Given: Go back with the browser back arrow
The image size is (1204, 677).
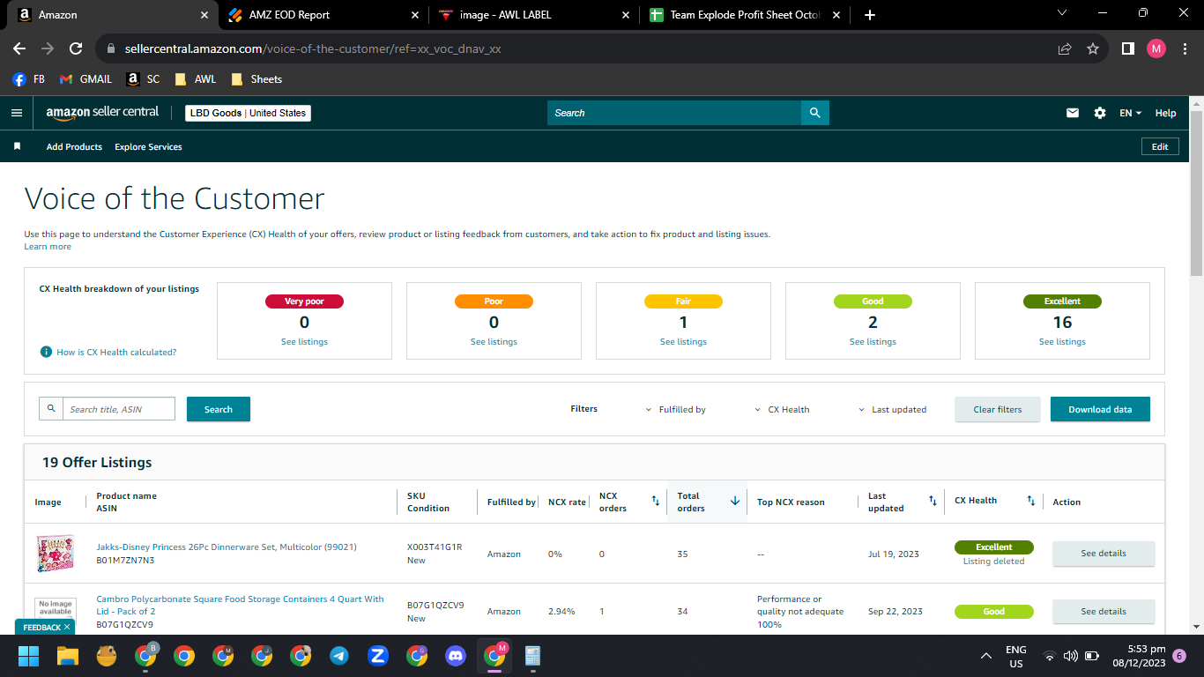Looking at the screenshot, I should coord(19,49).
